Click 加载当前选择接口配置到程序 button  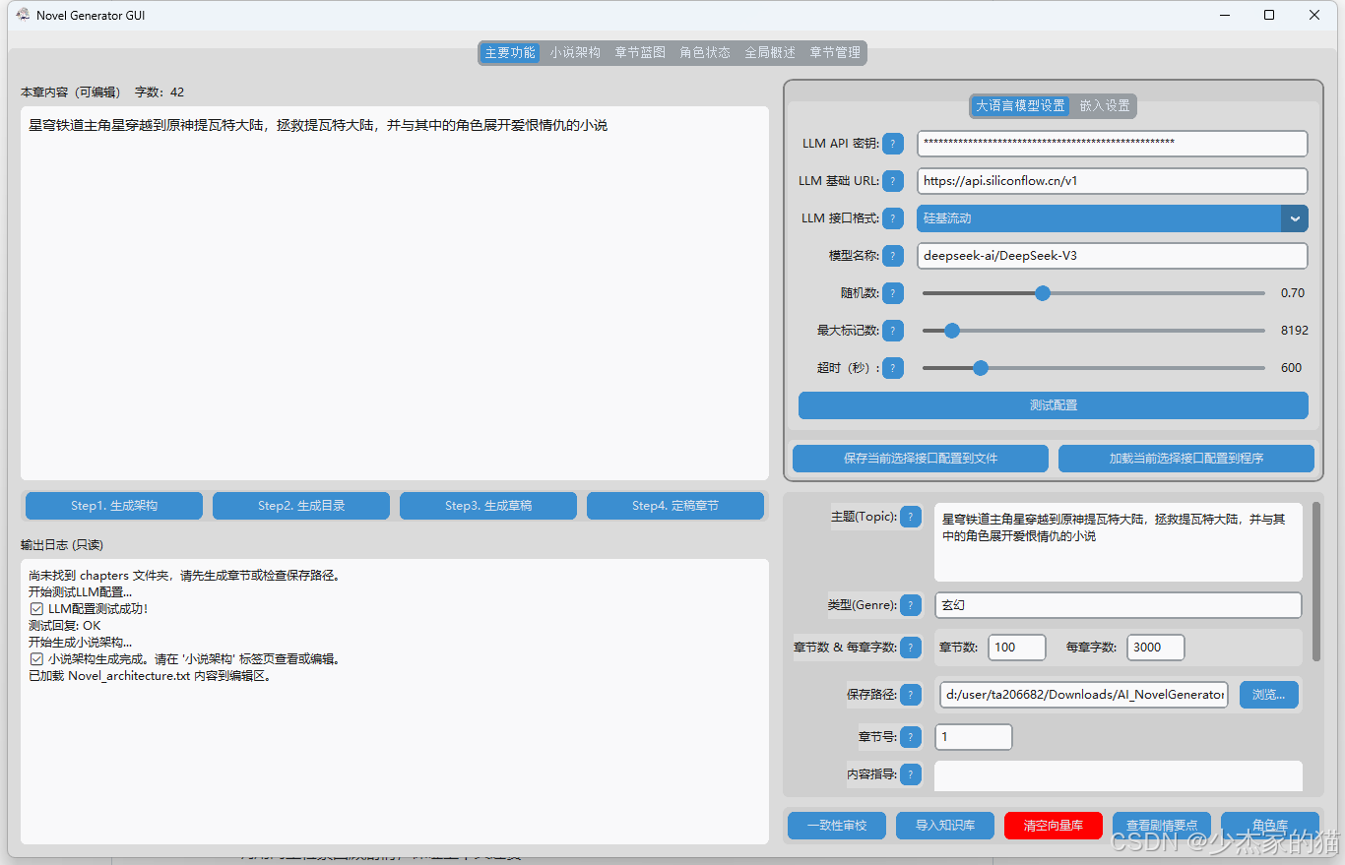click(1186, 459)
